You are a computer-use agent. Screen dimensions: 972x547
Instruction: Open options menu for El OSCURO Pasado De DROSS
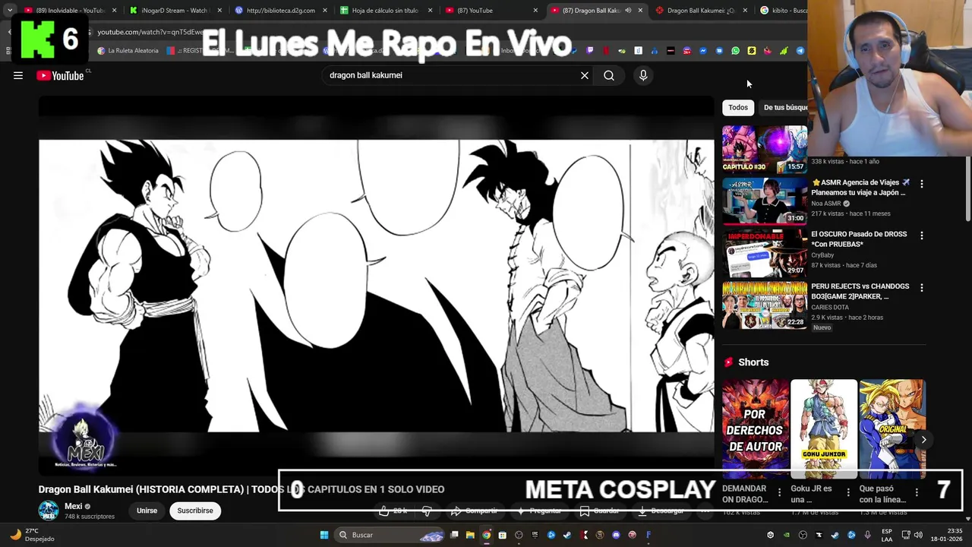pos(922,236)
